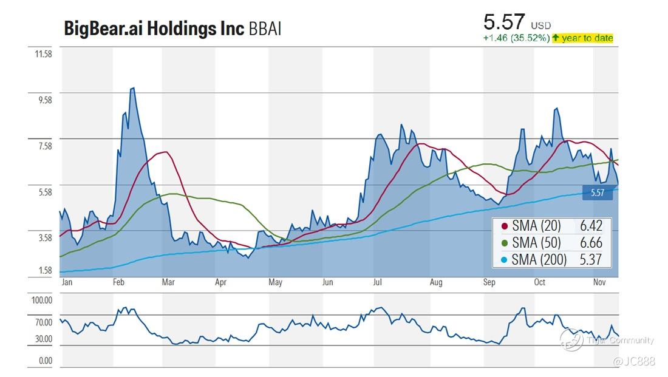
Task: Click the 70.00 RSI axis label
Action: coord(44,322)
